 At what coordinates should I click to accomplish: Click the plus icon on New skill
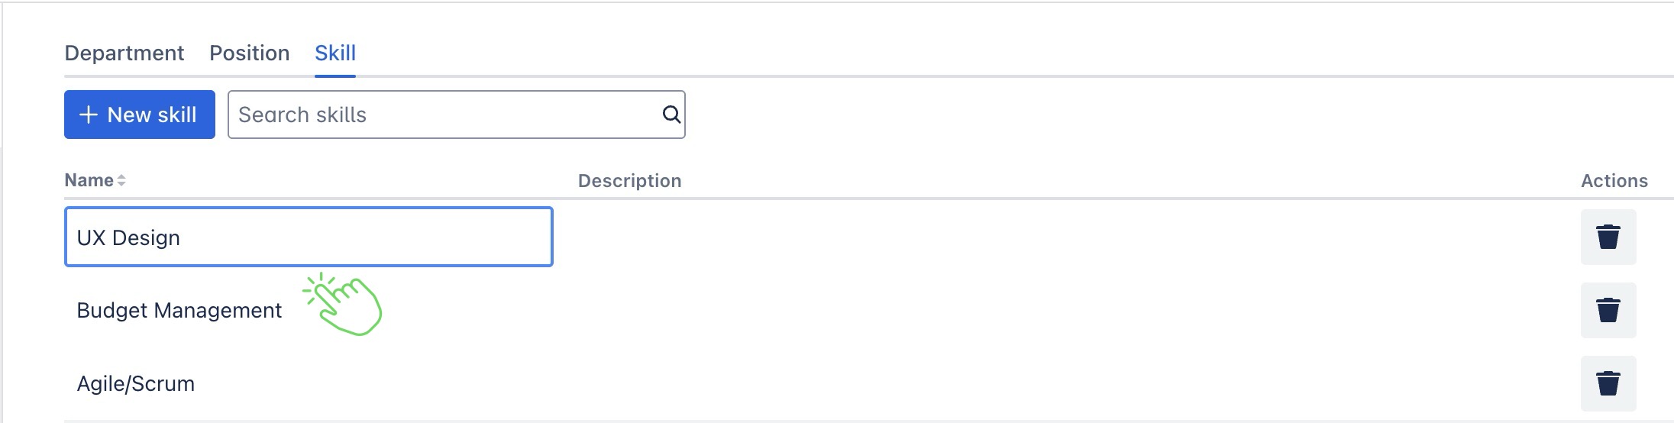point(89,115)
